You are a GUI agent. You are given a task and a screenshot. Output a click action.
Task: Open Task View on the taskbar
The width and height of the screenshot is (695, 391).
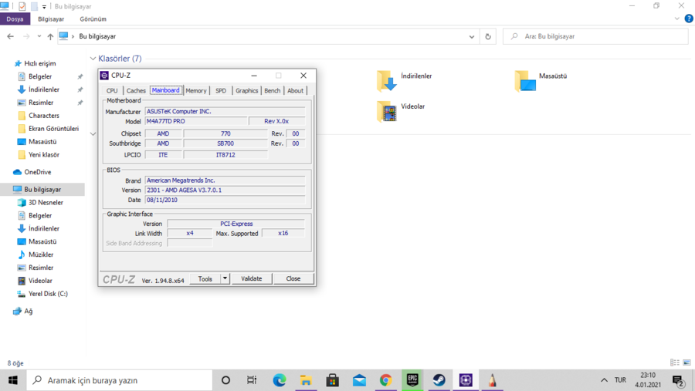coord(252,380)
